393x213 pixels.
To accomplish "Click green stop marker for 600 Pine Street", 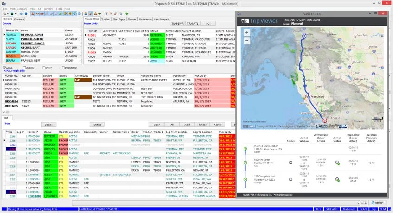I will 245,163.
